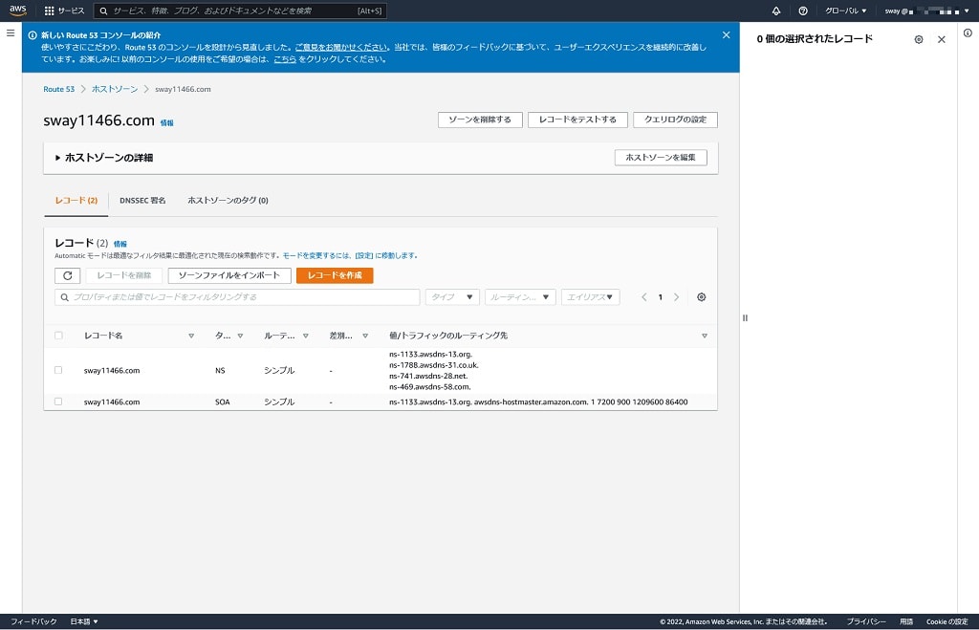Image resolution: width=979 pixels, height=630 pixels.
Task: Toggle the left hamburger navigation menu
Action: tap(11, 33)
